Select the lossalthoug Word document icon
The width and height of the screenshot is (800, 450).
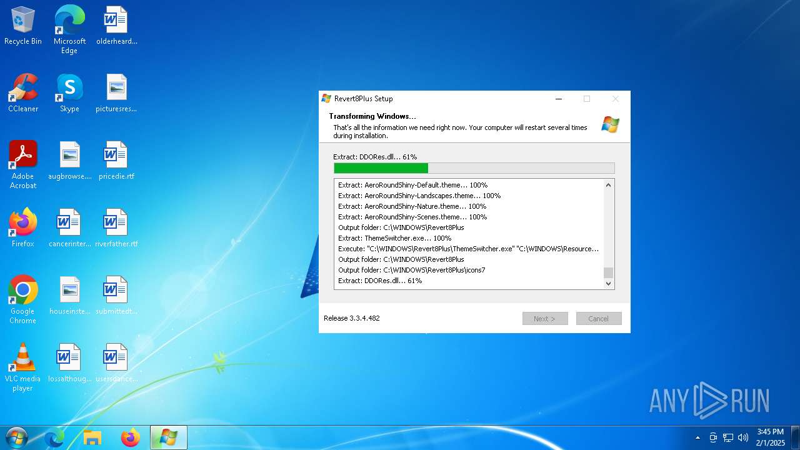[x=69, y=363]
